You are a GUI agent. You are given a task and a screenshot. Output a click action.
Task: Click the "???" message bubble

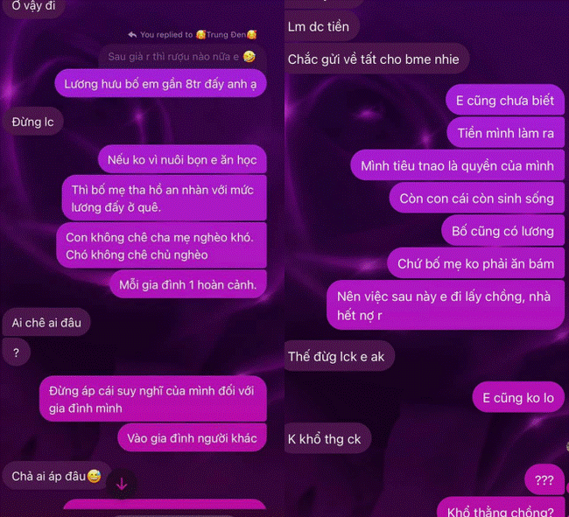pyautogui.click(x=544, y=480)
